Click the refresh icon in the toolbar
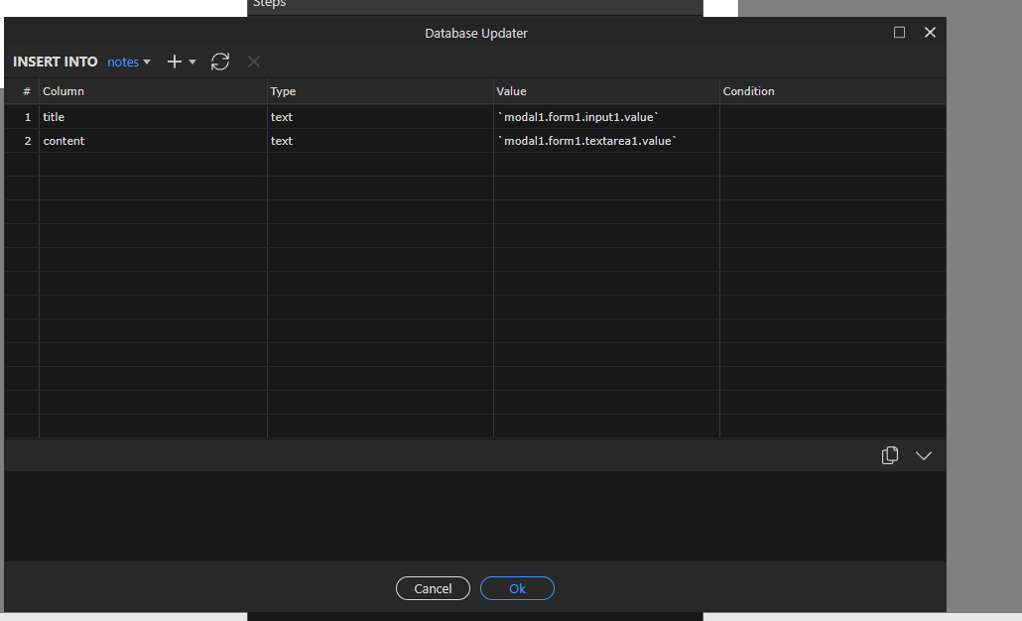This screenshot has width=1022, height=621. 220,62
